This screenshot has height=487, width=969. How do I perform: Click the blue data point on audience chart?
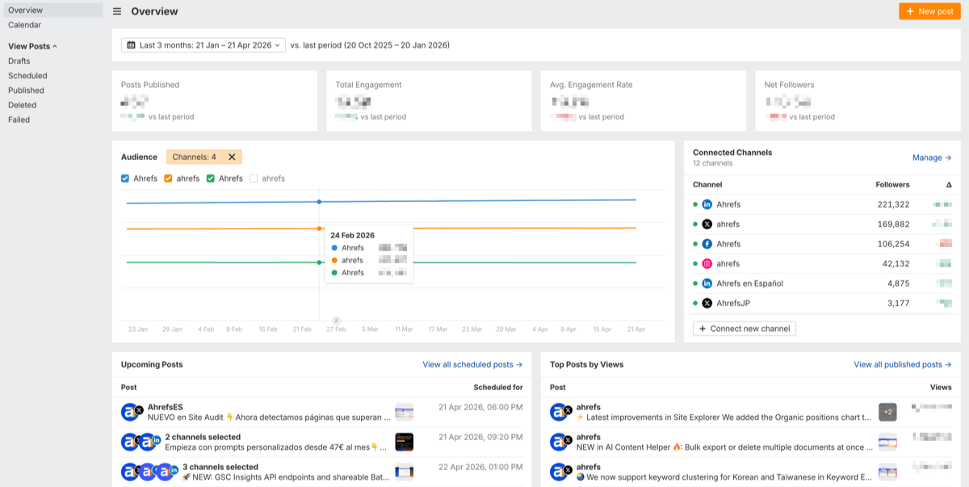319,201
